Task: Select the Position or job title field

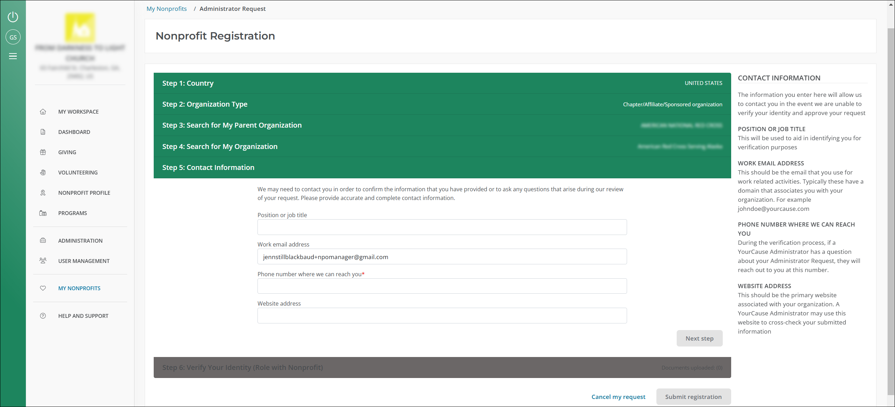Action: (442, 226)
